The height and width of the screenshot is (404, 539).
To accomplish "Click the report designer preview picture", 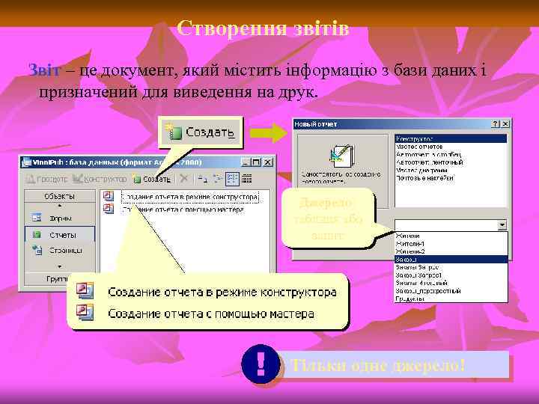I will 342,156.
